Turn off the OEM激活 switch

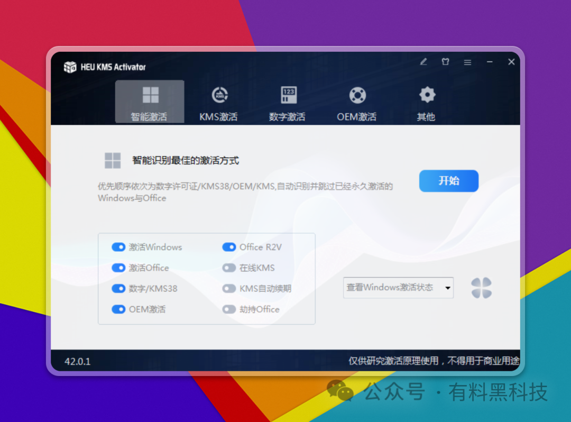(118, 309)
